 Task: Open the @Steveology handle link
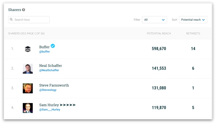coord(48,90)
